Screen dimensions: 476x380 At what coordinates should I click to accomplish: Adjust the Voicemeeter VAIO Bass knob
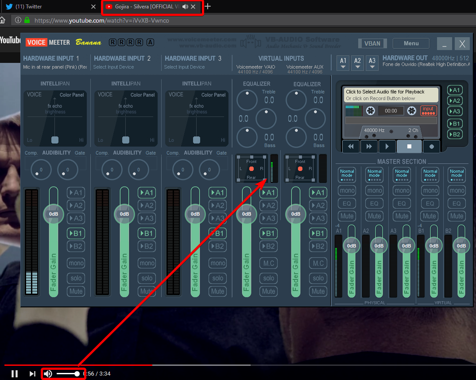(247, 137)
